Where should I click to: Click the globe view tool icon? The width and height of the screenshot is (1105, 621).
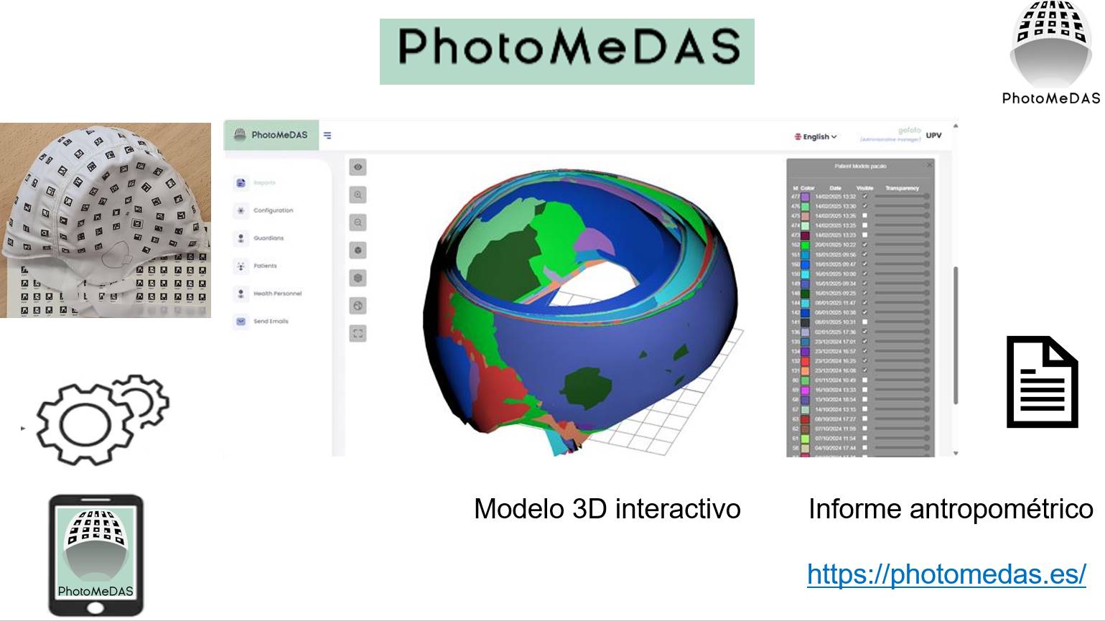point(358,306)
